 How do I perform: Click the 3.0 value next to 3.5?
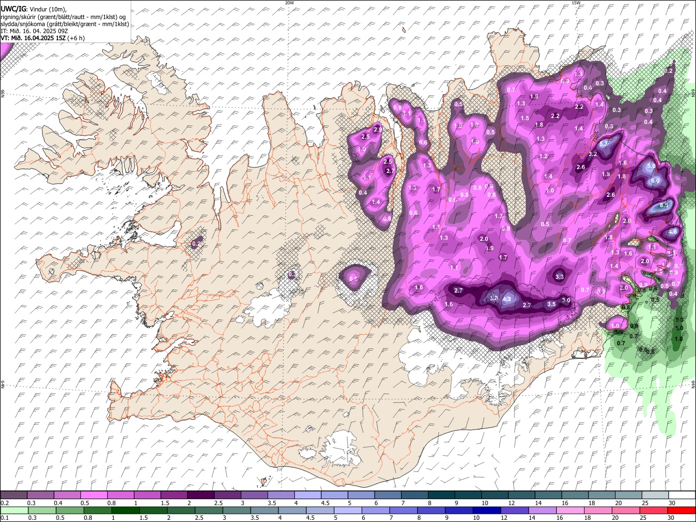pos(566,300)
